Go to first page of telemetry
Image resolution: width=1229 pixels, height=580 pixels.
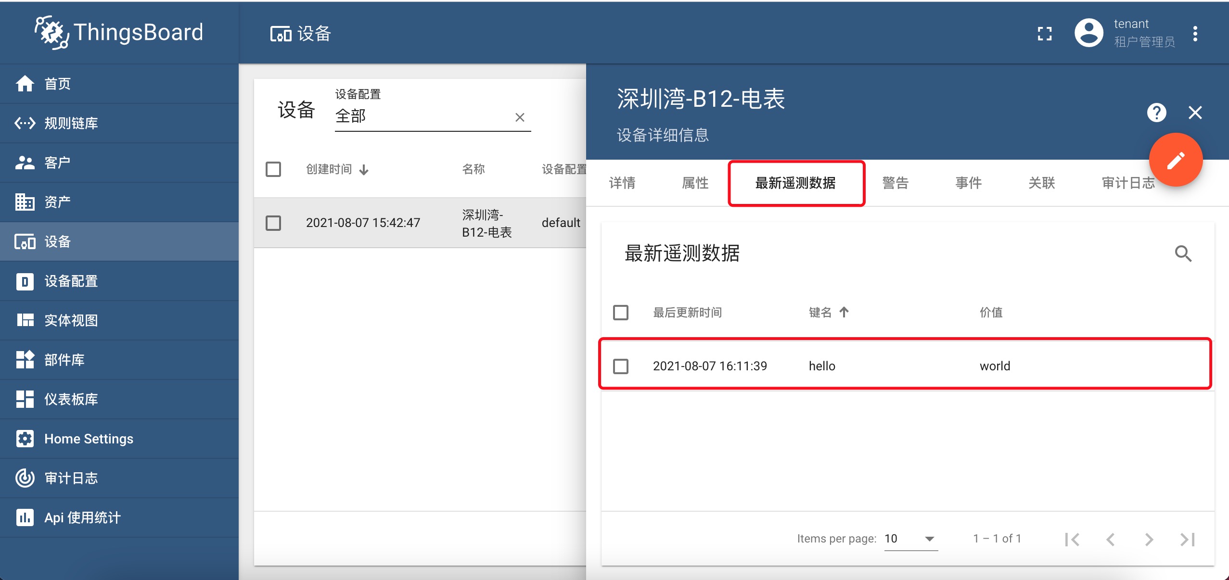pyautogui.click(x=1072, y=539)
